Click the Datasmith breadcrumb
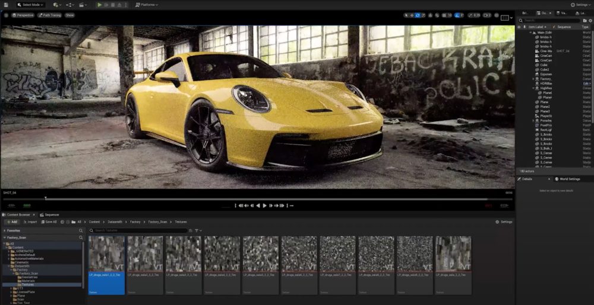The width and height of the screenshot is (594, 305). click(115, 222)
